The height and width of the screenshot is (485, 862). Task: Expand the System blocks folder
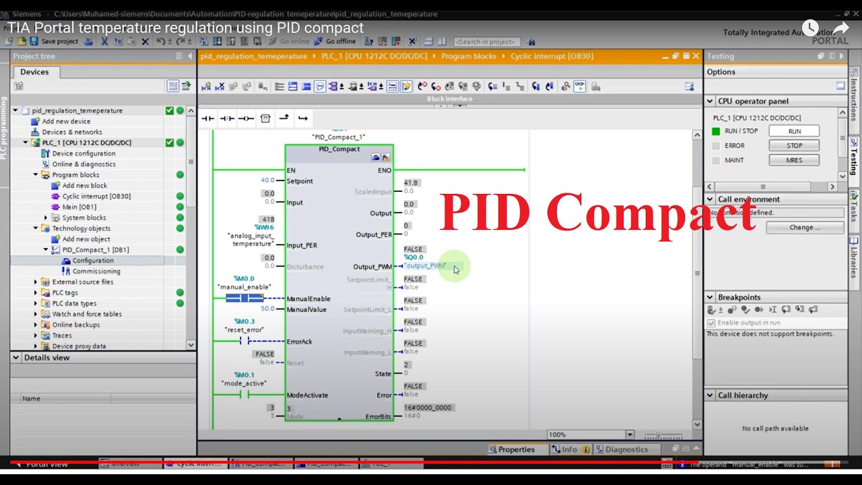point(46,218)
